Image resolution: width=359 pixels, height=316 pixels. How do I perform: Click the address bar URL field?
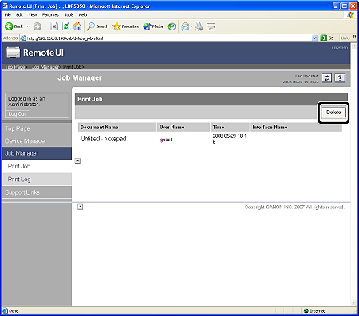(x=169, y=38)
